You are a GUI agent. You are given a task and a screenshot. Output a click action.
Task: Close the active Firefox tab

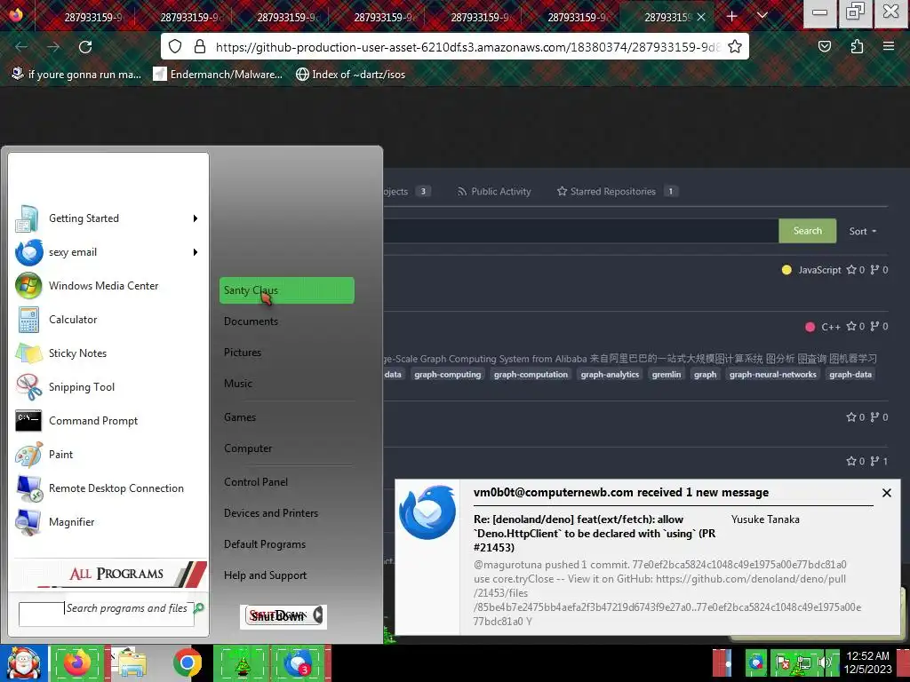click(x=701, y=18)
